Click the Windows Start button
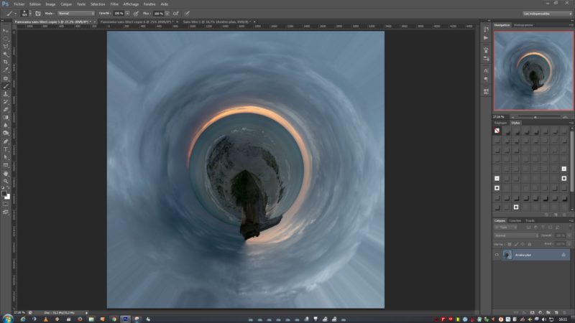The height and width of the screenshot is (323, 575). click(7, 318)
